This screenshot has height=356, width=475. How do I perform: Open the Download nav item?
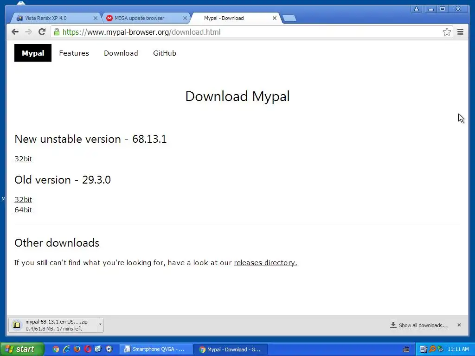point(121,53)
